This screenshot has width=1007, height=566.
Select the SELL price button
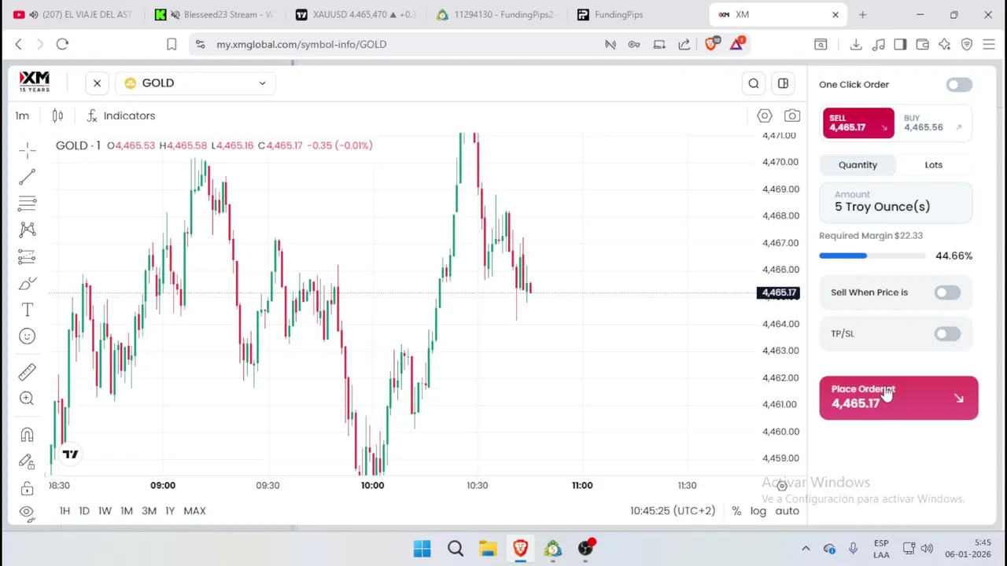858,123
